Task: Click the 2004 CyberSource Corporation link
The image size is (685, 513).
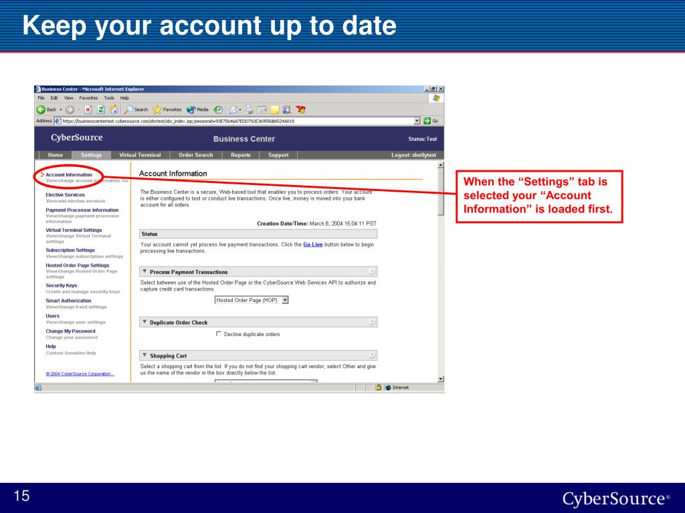Action: pos(80,374)
